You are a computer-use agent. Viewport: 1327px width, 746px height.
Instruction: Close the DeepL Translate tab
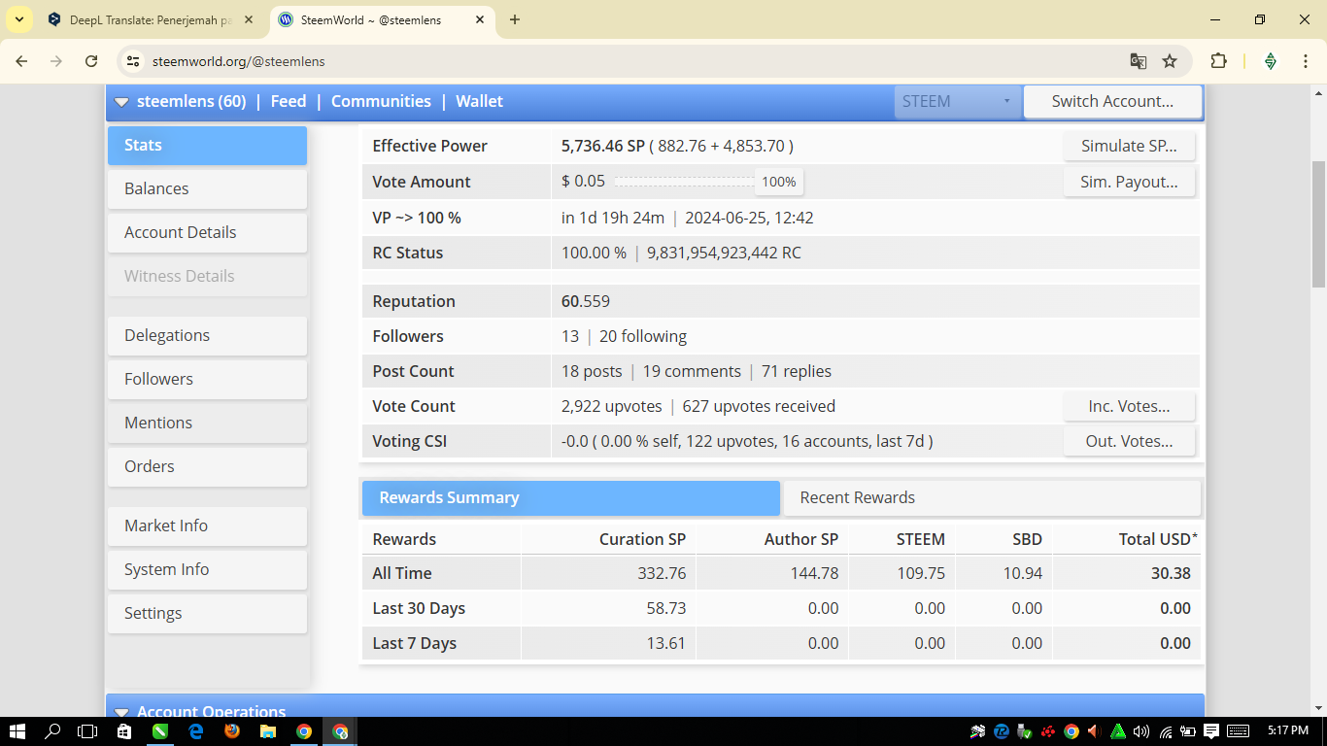pos(249,19)
